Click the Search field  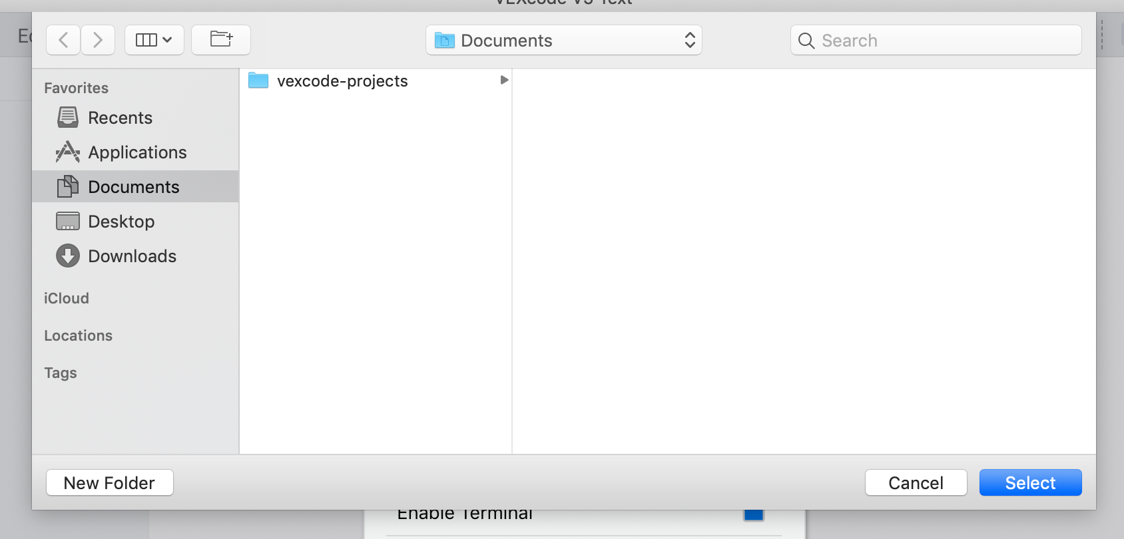click(946, 41)
